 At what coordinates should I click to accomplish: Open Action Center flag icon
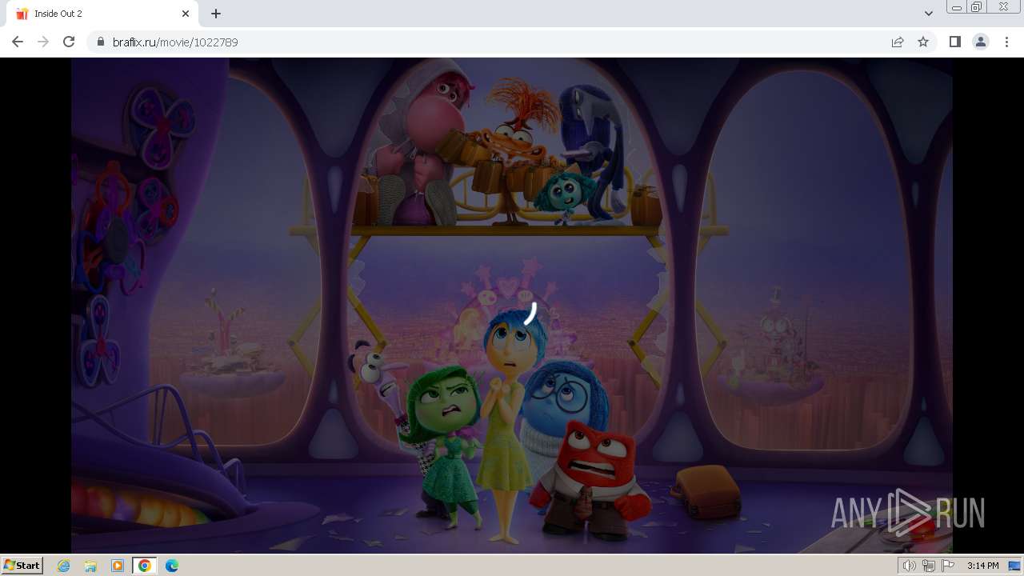point(948,566)
